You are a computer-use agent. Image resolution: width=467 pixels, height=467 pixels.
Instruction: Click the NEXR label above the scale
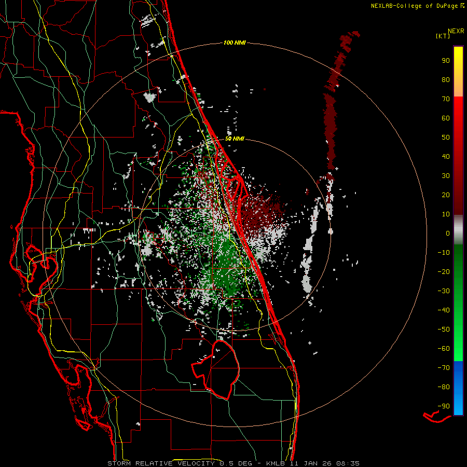[456, 31]
